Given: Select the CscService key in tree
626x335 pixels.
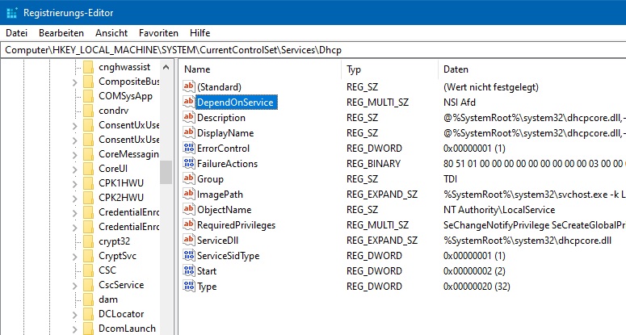Looking at the screenshot, I should [121, 285].
